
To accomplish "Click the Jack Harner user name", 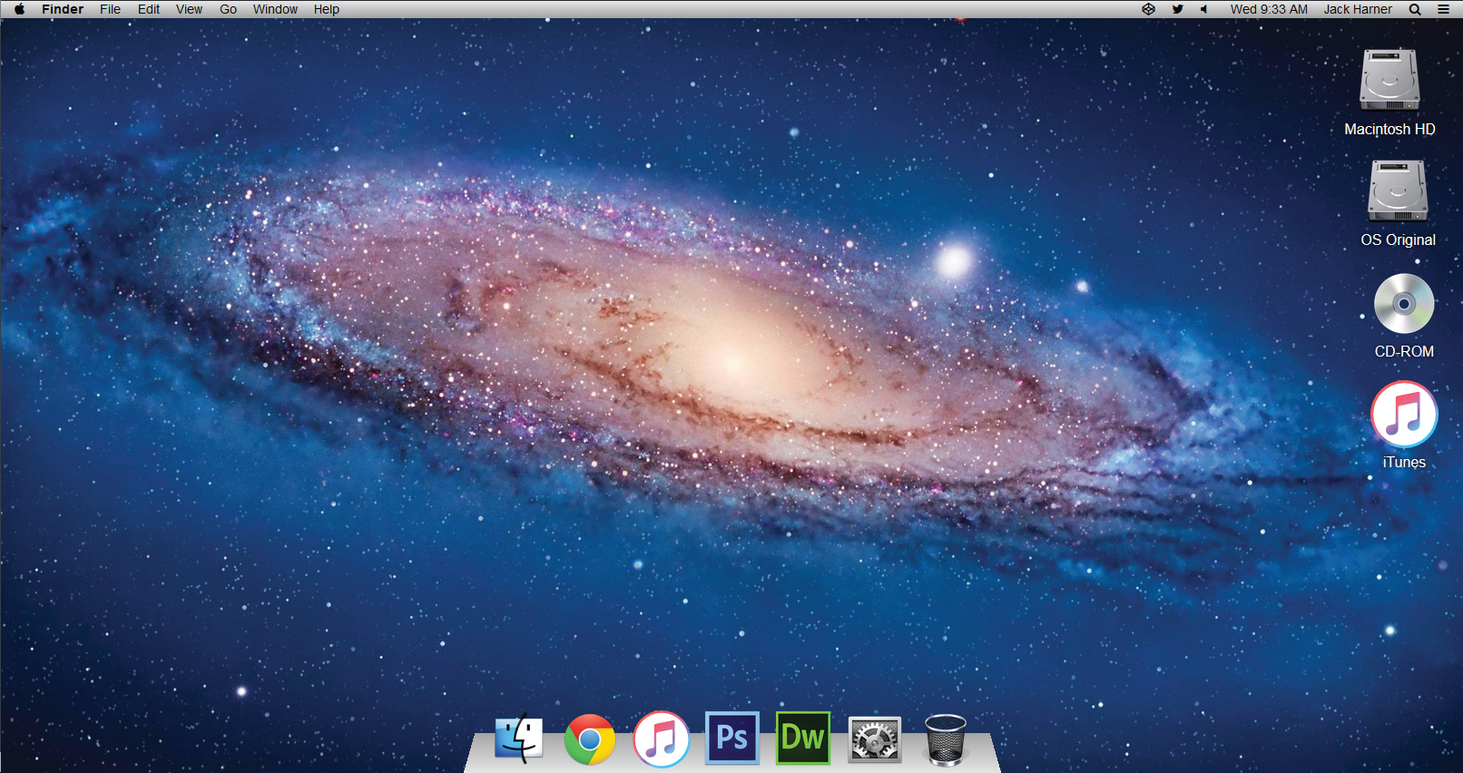I will (x=1358, y=9).
